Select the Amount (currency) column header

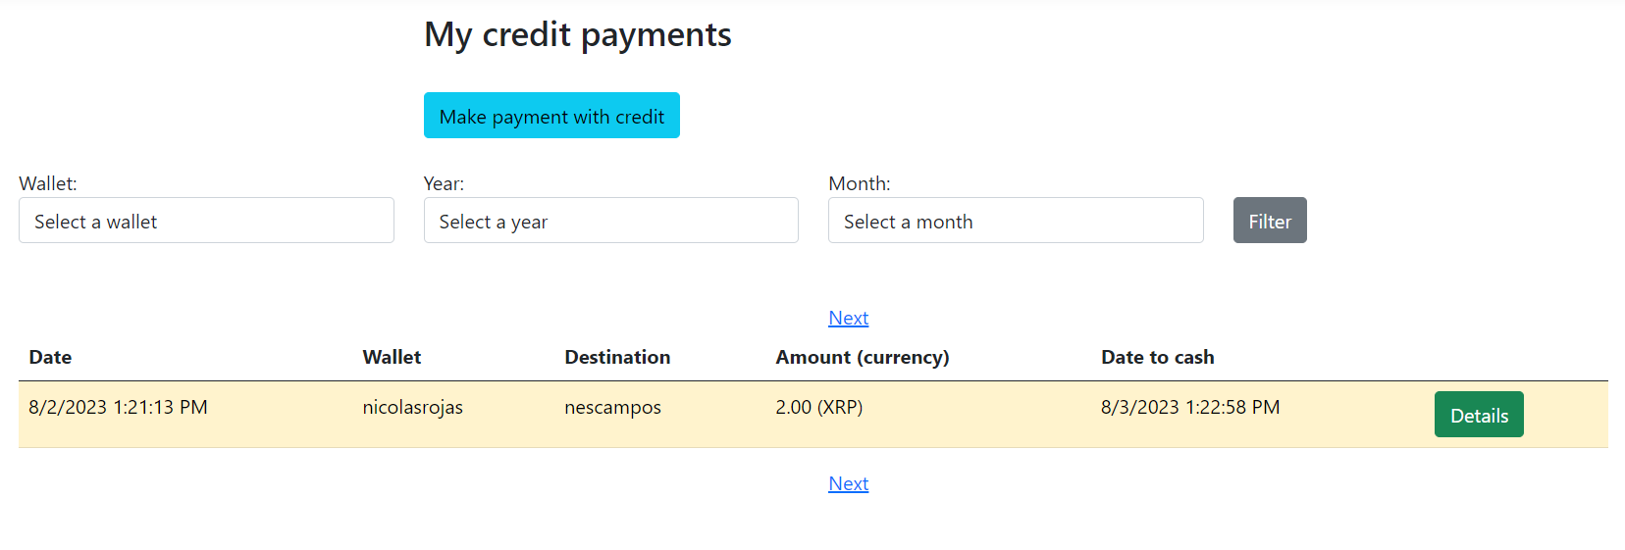(x=863, y=357)
